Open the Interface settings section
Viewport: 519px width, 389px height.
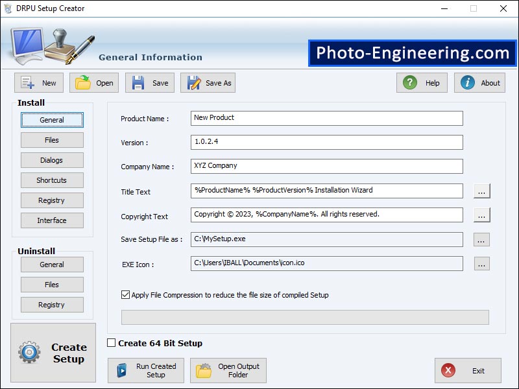(x=52, y=220)
